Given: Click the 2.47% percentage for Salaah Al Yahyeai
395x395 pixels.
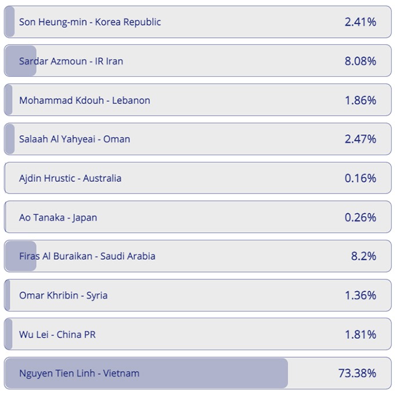Looking at the screenshot, I should pyautogui.click(x=360, y=139).
